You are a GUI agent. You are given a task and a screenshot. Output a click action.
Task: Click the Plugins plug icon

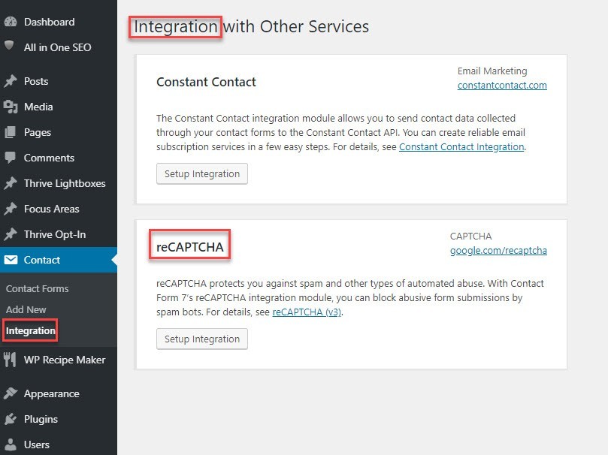(x=11, y=419)
